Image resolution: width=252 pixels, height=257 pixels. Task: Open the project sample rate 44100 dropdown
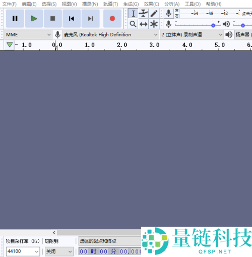pos(23,251)
